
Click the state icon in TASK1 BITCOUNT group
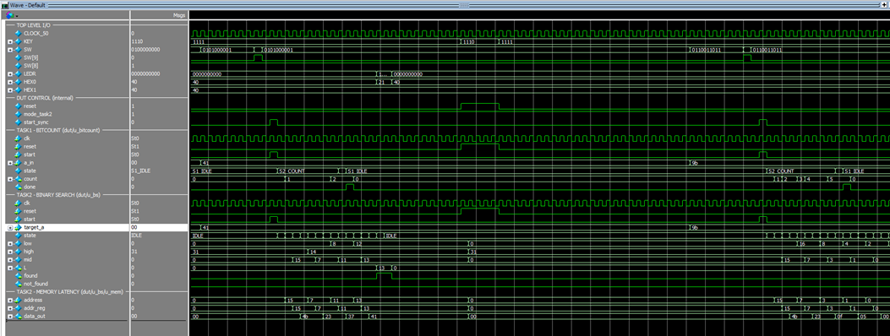pos(18,170)
